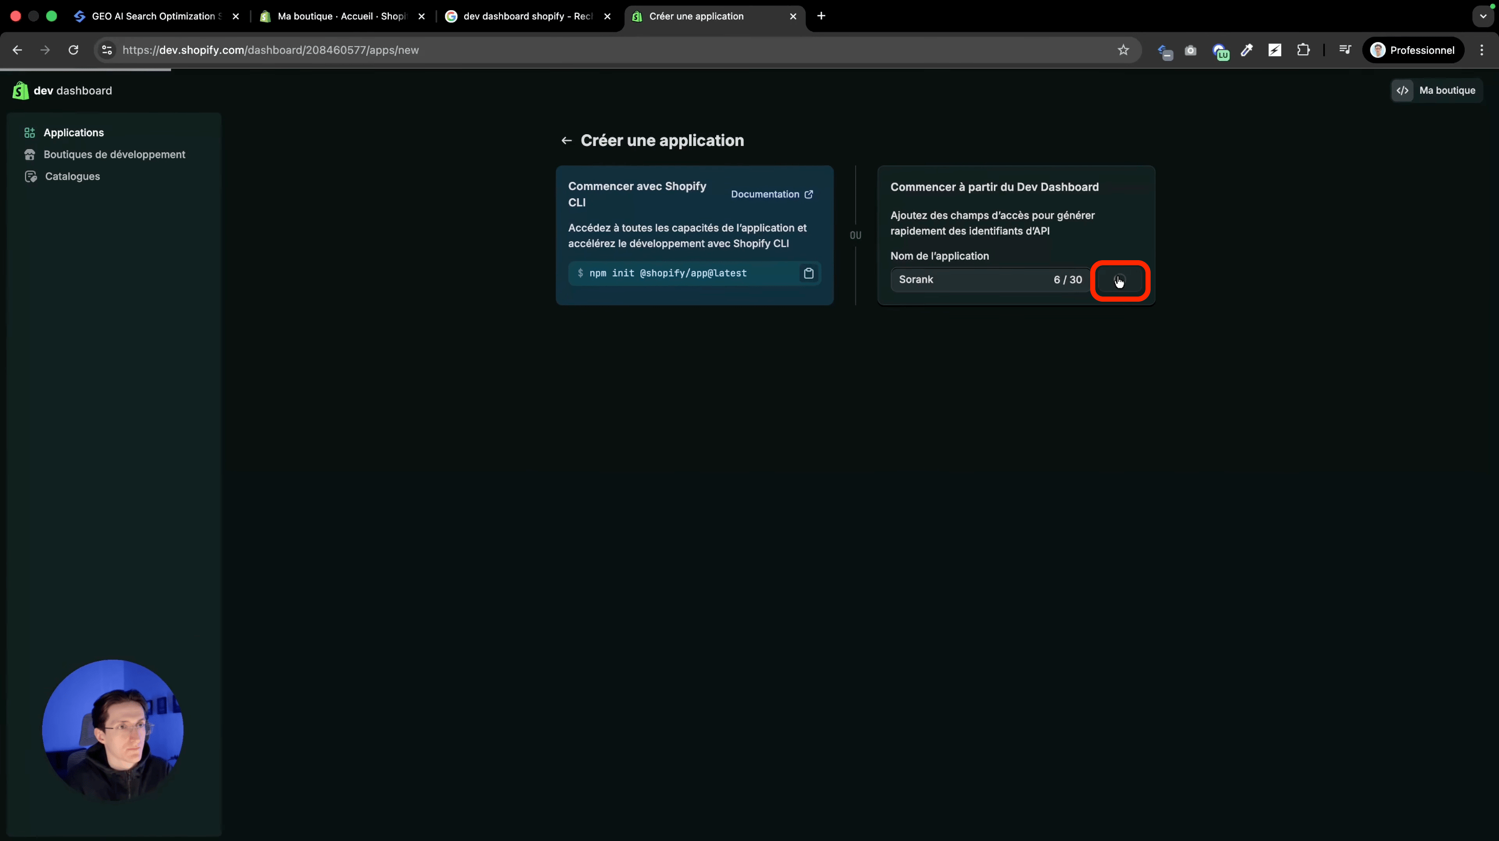Open a new browser tab
Viewport: 1499px width, 841px height.
[821, 16]
